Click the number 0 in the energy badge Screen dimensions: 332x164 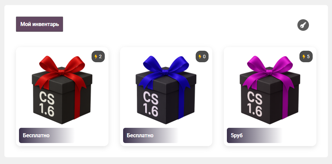point(204,56)
